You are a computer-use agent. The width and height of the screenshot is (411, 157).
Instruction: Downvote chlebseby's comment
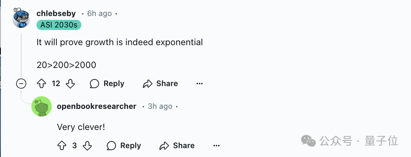click(x=70, y=84)
